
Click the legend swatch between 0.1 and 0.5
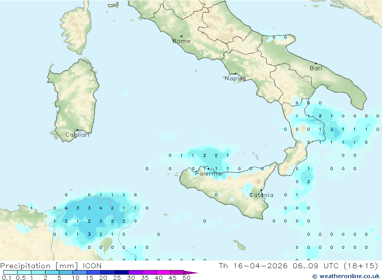coord(10,272)
